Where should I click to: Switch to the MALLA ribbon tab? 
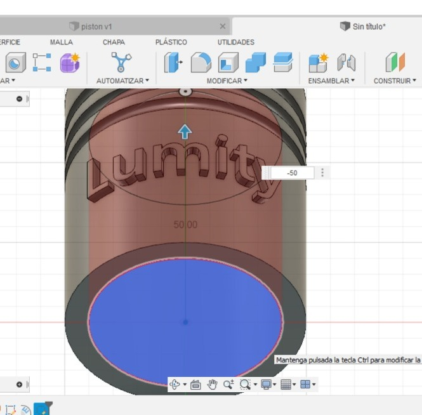pyautogui.click(x=62, y=43)
